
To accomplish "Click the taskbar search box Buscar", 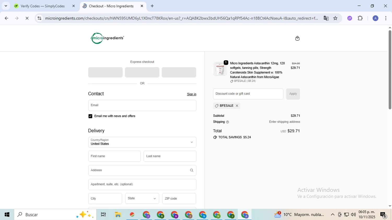I will coord(55,215).
